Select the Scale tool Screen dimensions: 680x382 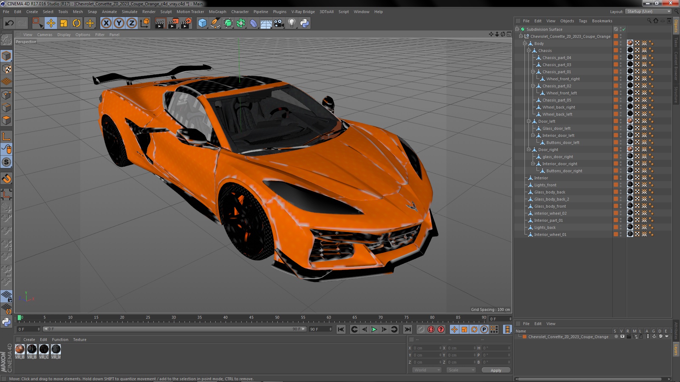(64, 23)
